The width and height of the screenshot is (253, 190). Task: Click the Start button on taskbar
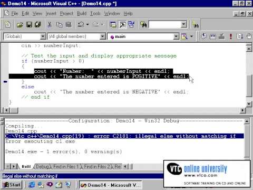(12, 185)
